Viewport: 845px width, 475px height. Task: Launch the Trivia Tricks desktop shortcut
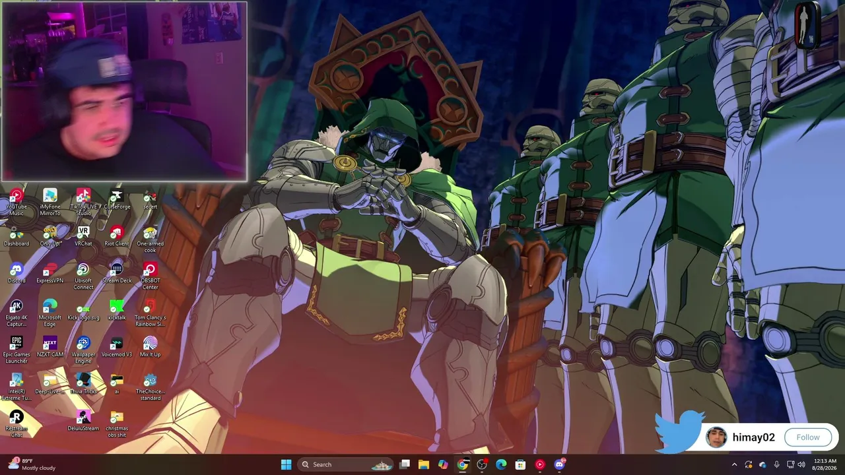click(83, 383)
